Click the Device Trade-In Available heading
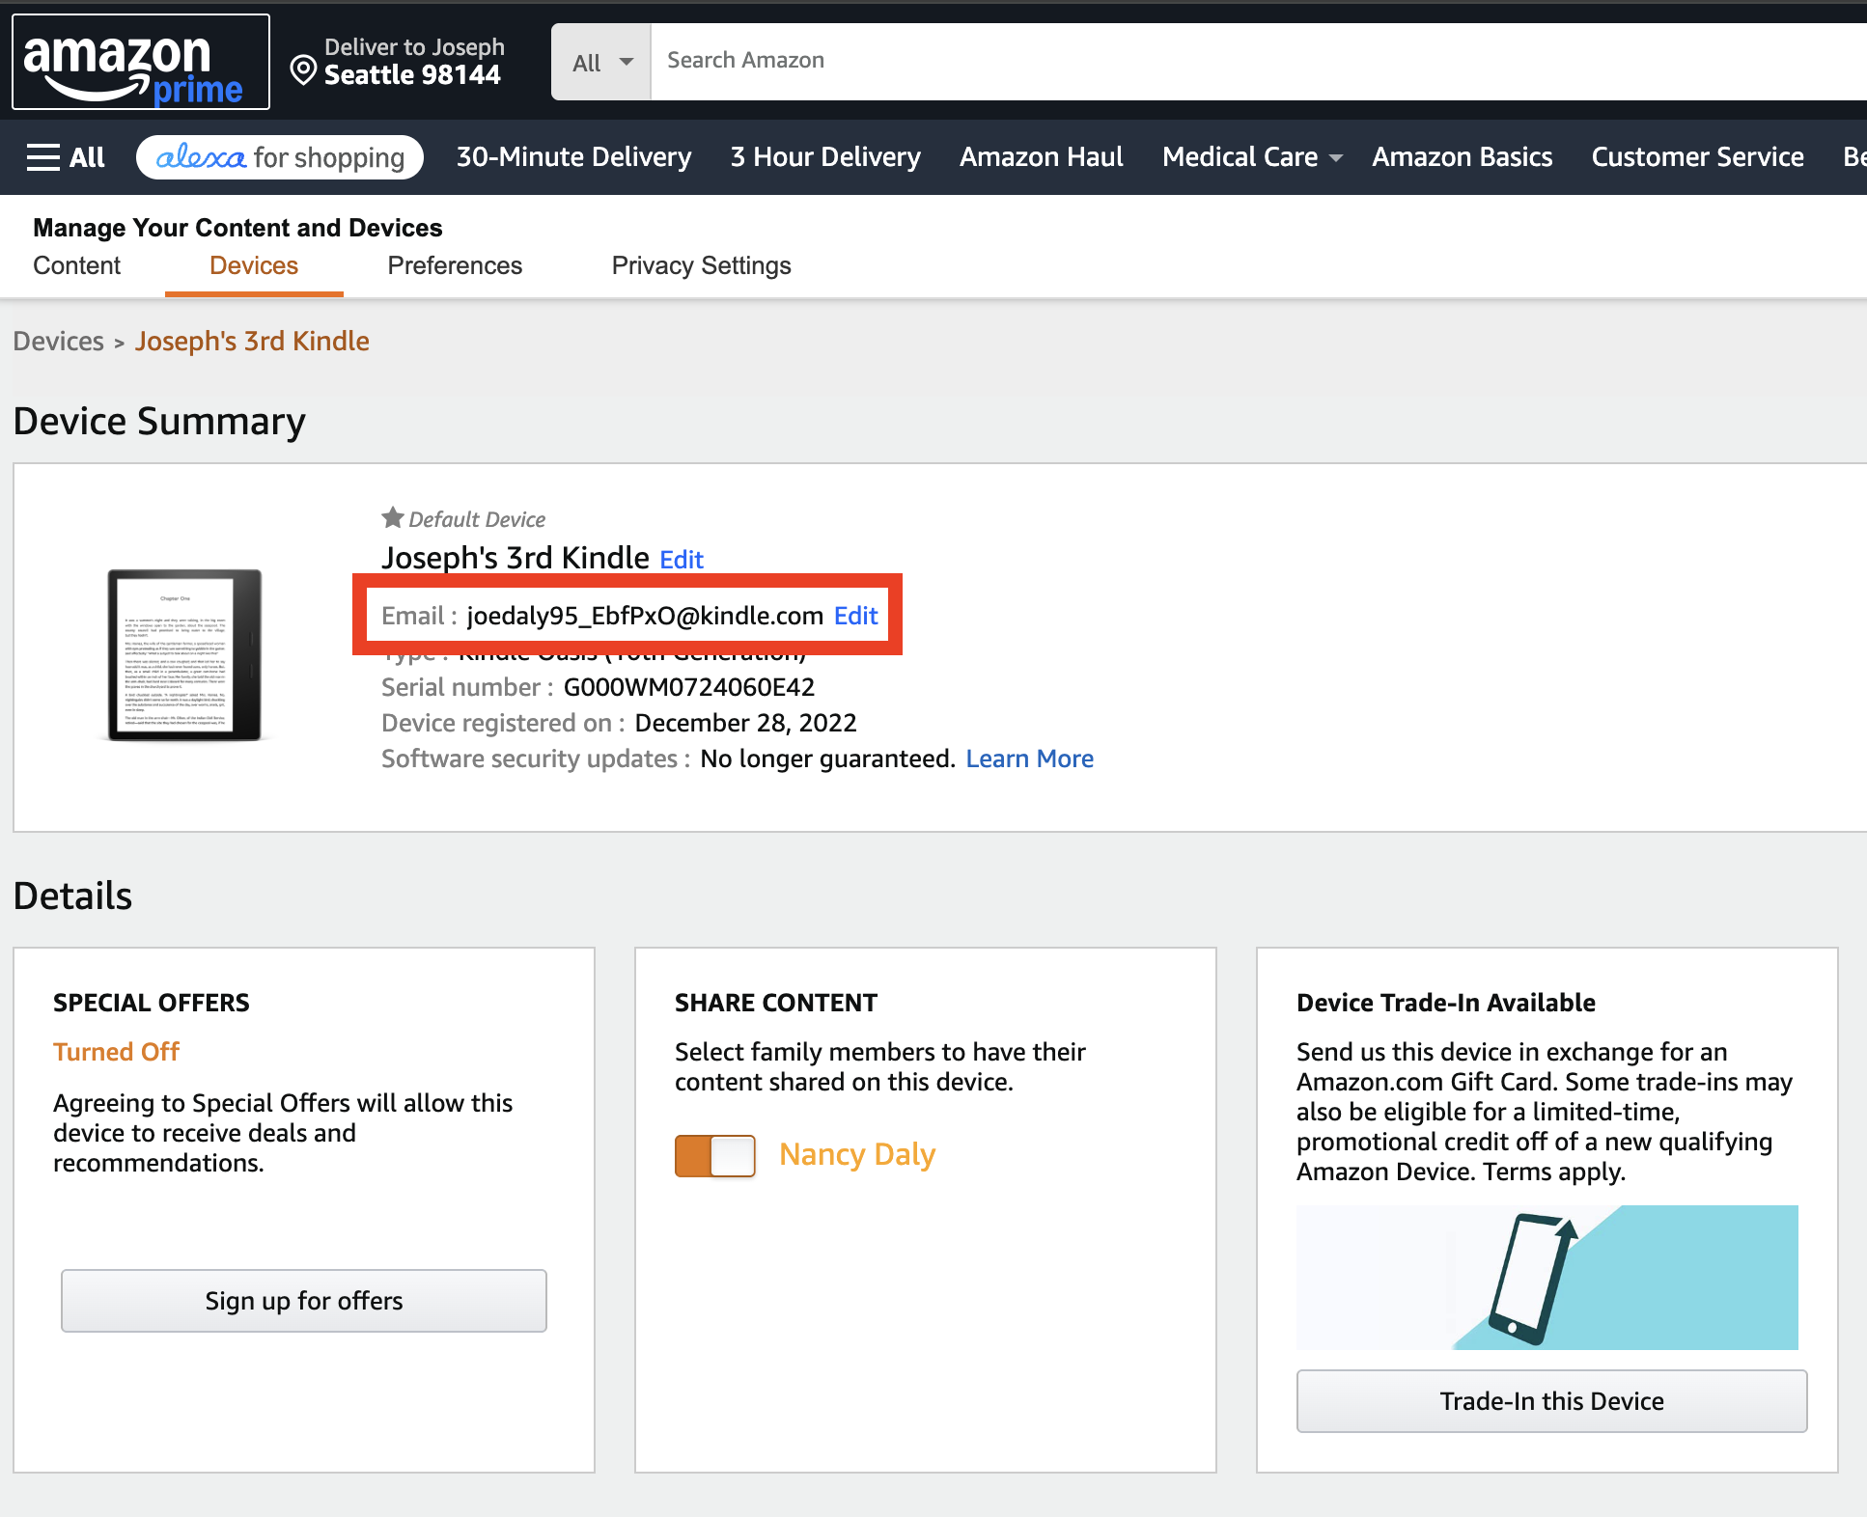The width and height of the screenshot is (1867, 1517). [1445, 1003]
